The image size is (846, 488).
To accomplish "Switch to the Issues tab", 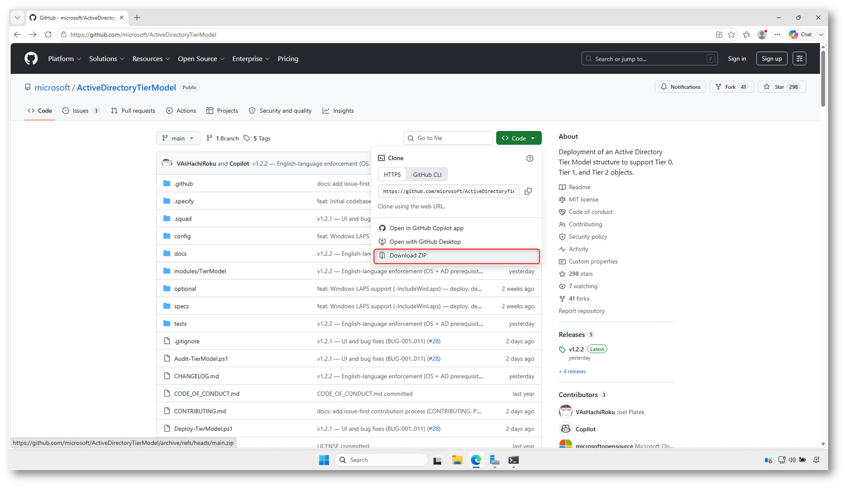I will [81, 111].
